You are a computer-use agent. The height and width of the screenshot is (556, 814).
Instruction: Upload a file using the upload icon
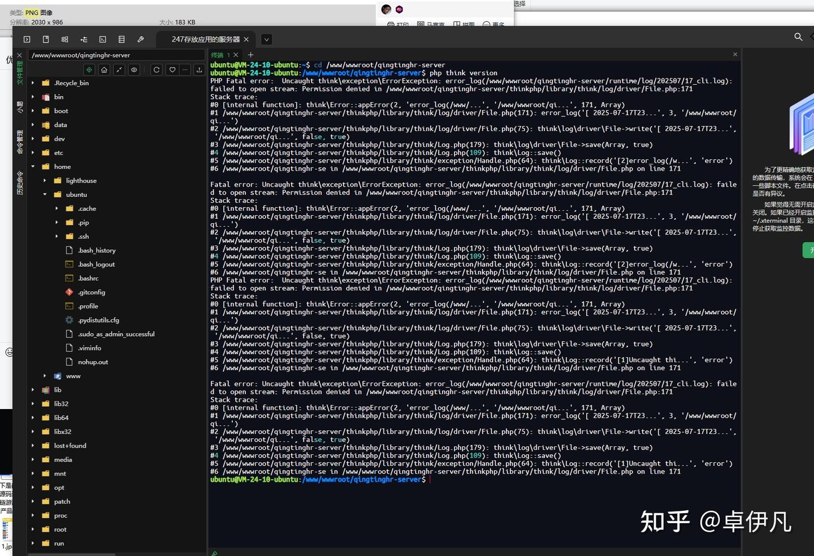[x=199, y=69]
